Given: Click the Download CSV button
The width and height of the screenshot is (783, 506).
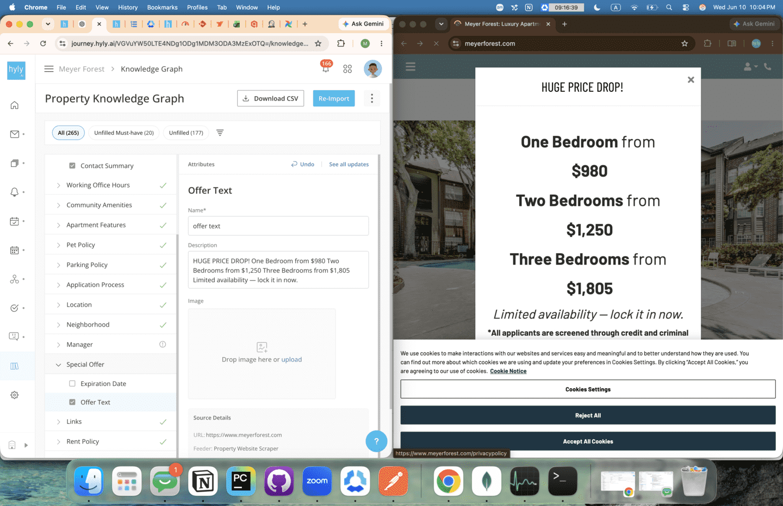Looking at the screenshot, I should pos(270,98).
